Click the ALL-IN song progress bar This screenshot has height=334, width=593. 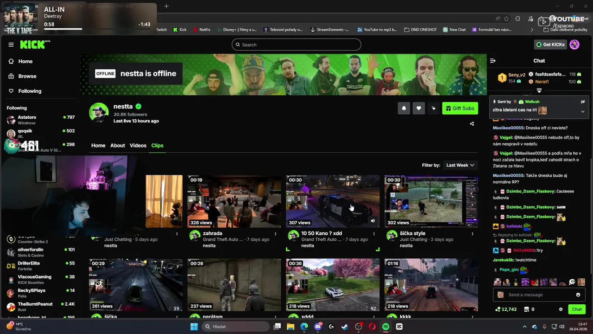pyautogui.click(x=97, y=29)
